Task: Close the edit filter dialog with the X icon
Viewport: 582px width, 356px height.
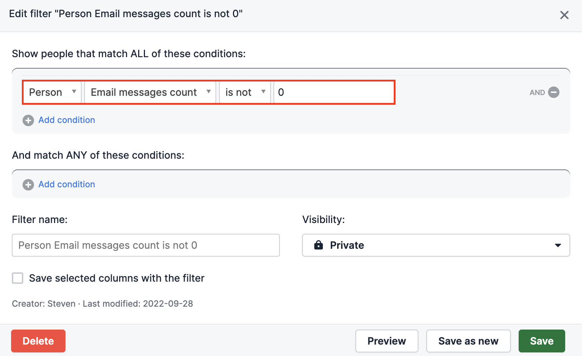Action: [x=564, y=15]
